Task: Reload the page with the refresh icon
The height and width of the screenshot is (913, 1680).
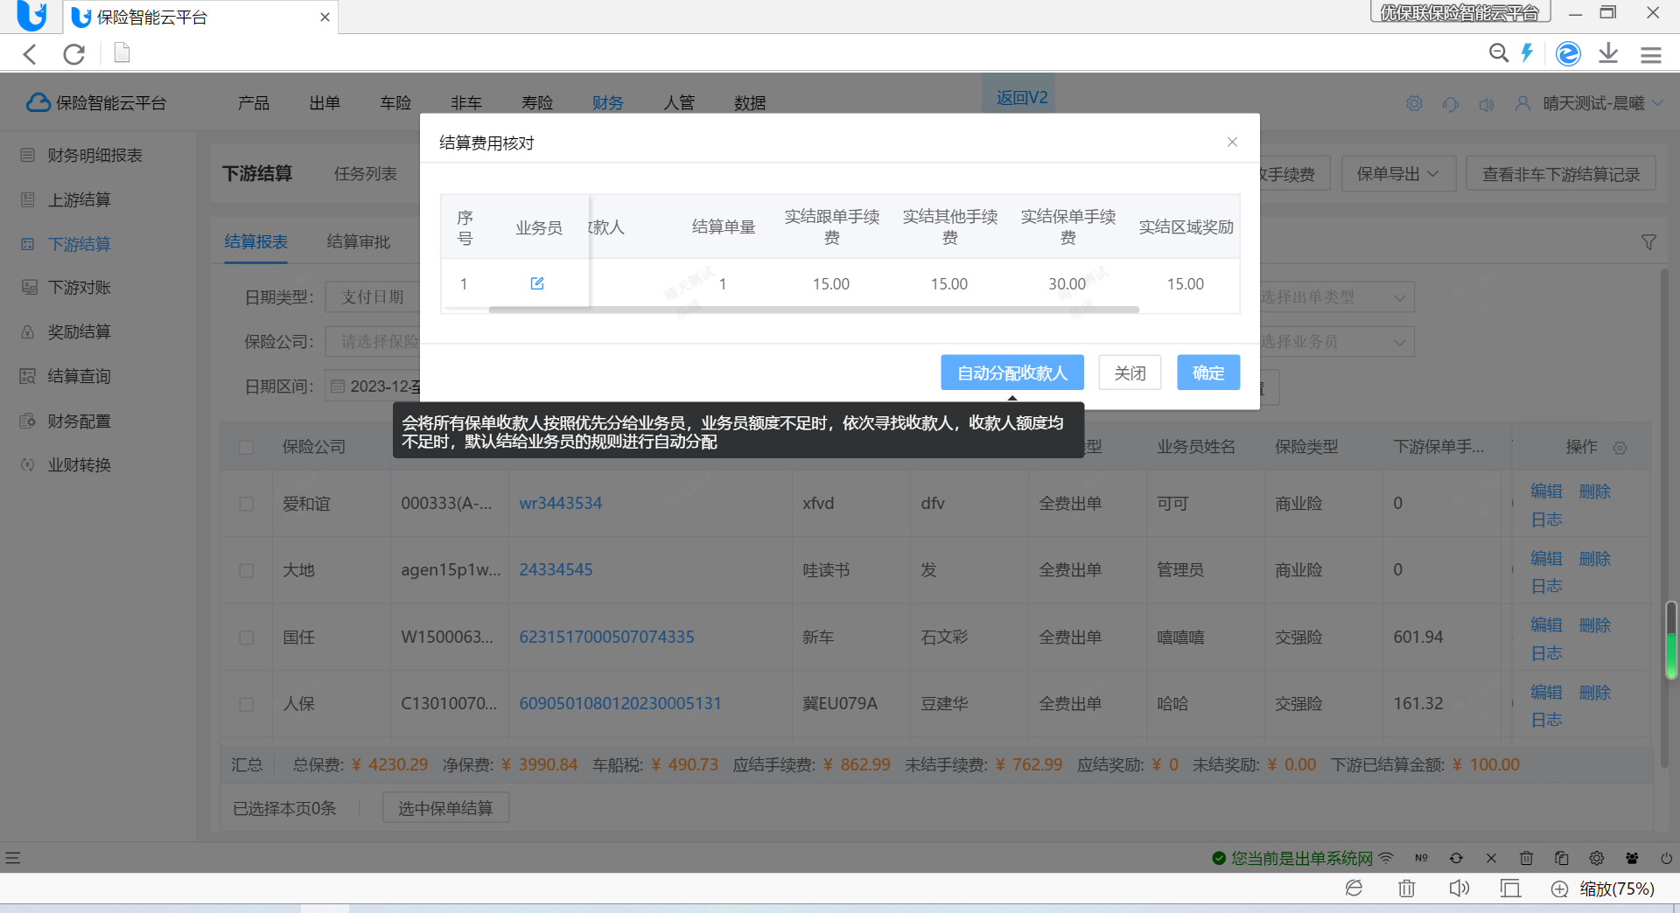Action: [74, 54]
